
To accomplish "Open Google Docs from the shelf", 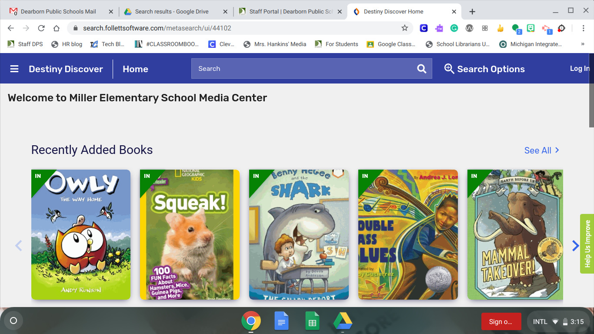I will click(x=281, y=321).
